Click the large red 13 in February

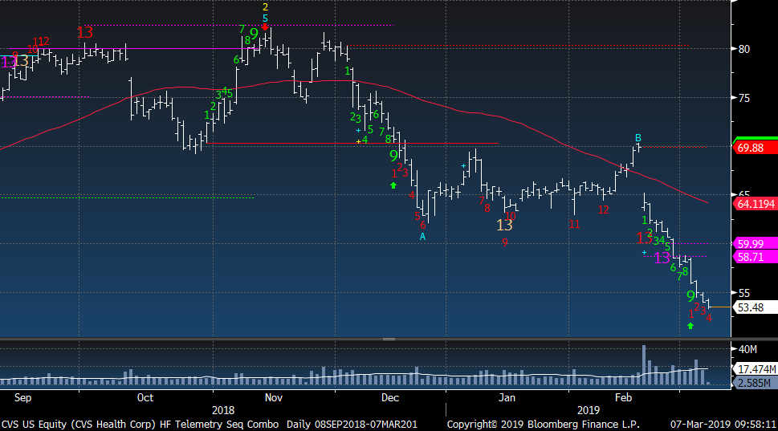tap(644, 238)
